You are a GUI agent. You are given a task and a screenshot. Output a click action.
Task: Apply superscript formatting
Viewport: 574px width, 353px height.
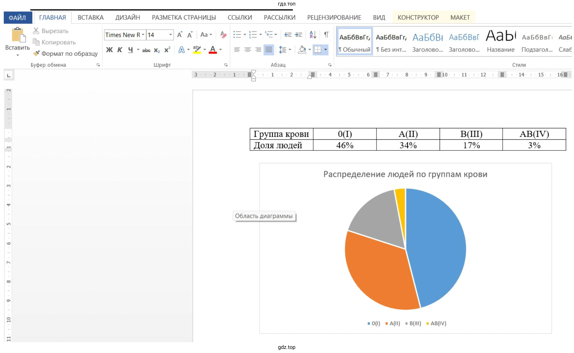(167, 50)
